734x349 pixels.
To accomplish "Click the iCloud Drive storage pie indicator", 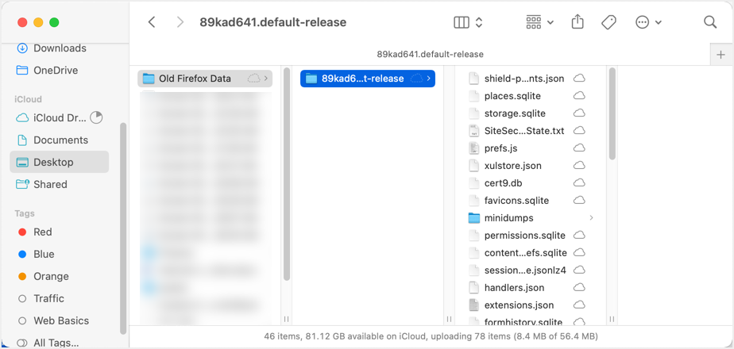I will pos(96,117).
